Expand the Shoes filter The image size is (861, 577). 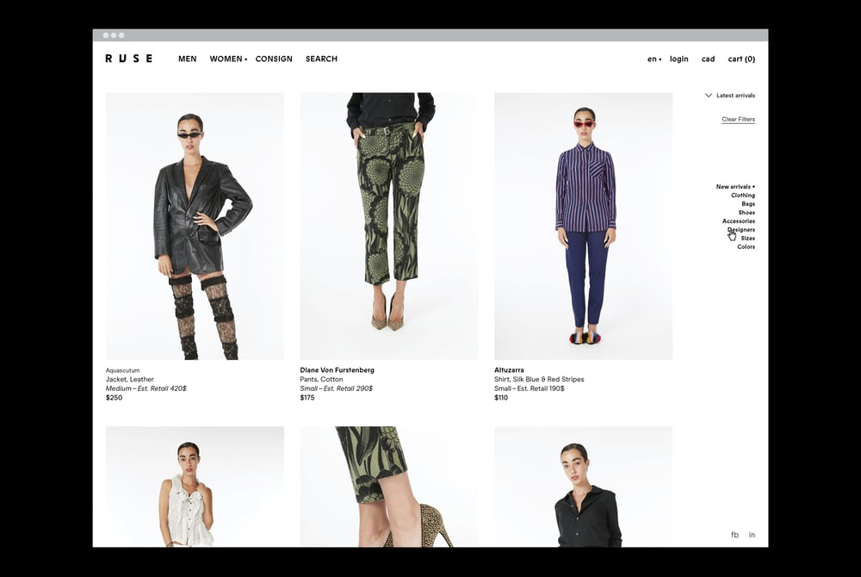coord(746,213)
